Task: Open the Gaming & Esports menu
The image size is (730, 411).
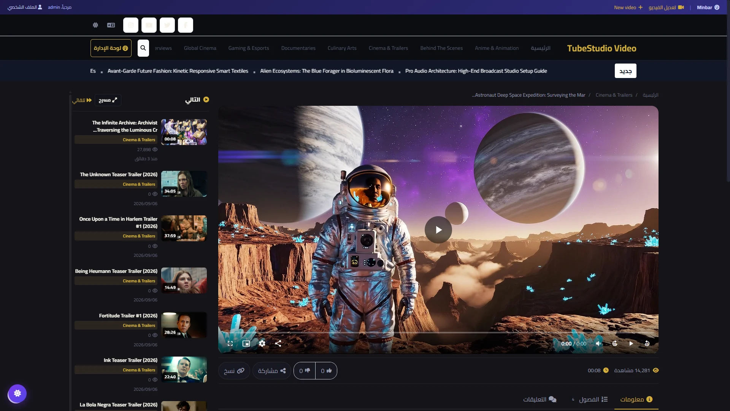Action: coord(249,48)
